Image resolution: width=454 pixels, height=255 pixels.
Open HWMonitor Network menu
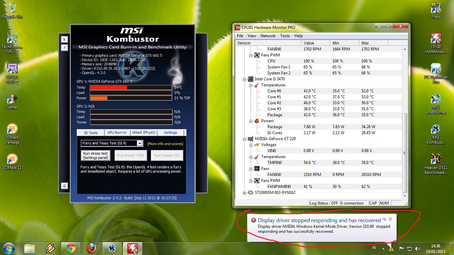(x=268, y=36)
